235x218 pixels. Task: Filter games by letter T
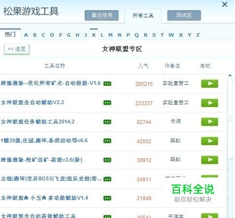coord(162,35)
